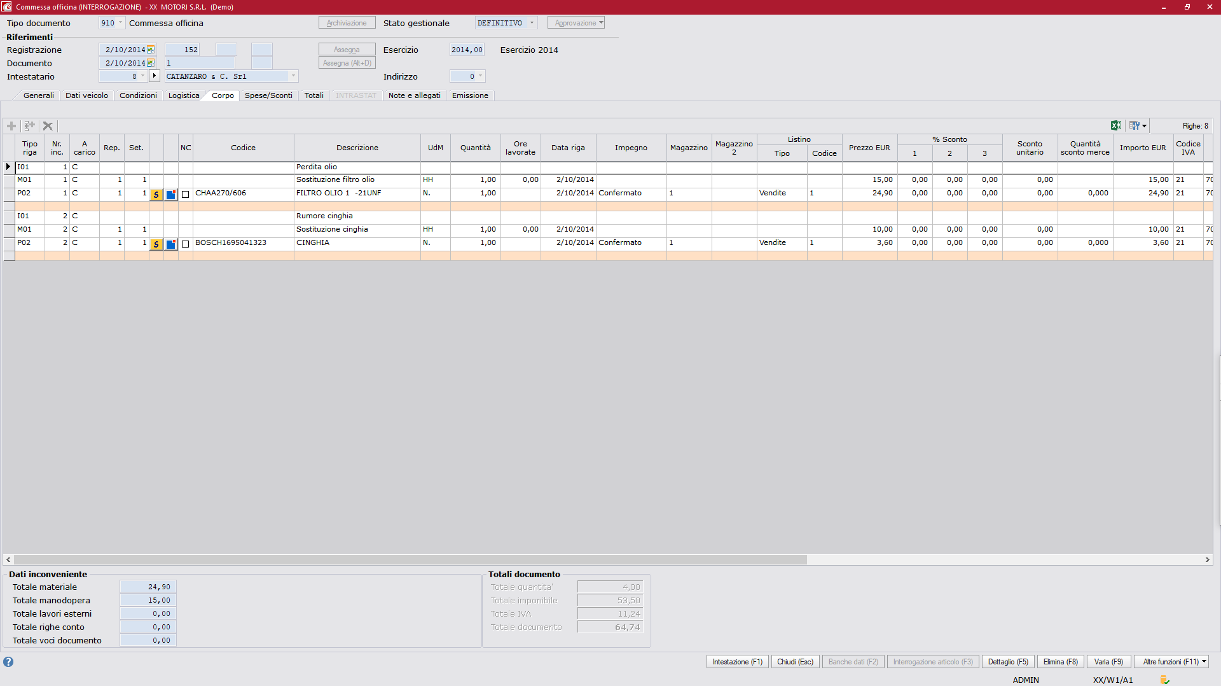Click the Registrazione number field 152

point(183,50)
